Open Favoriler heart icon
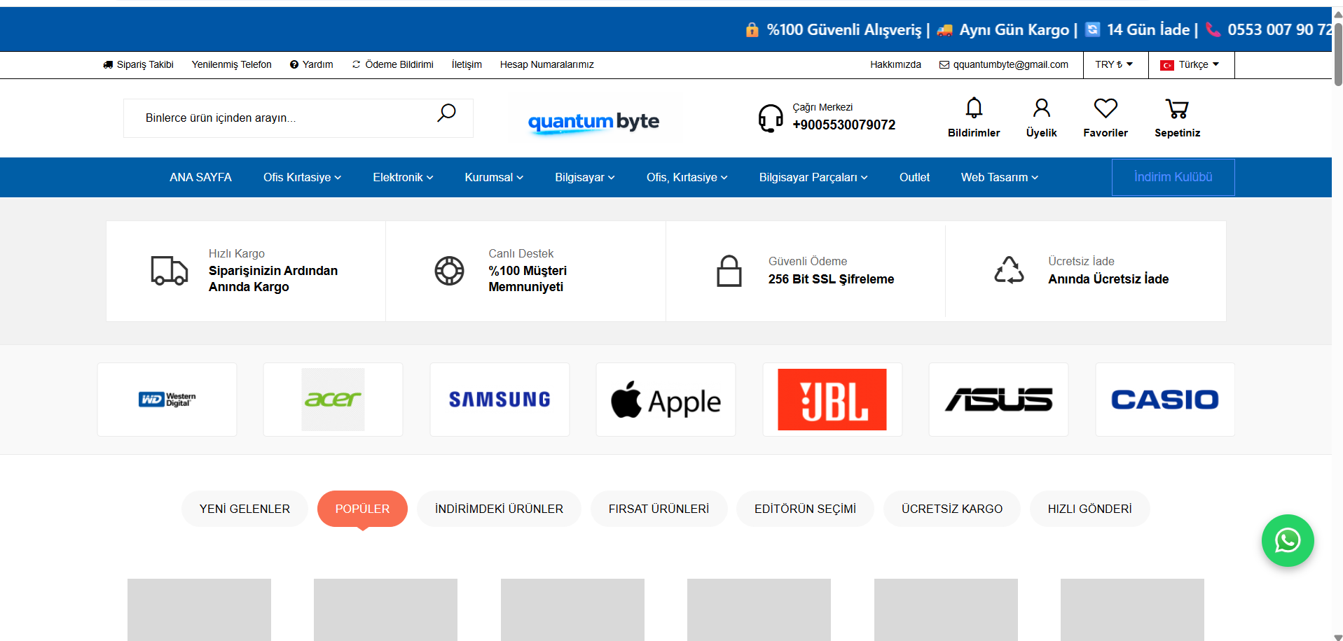1343x641 pixels. (1106, 108)
